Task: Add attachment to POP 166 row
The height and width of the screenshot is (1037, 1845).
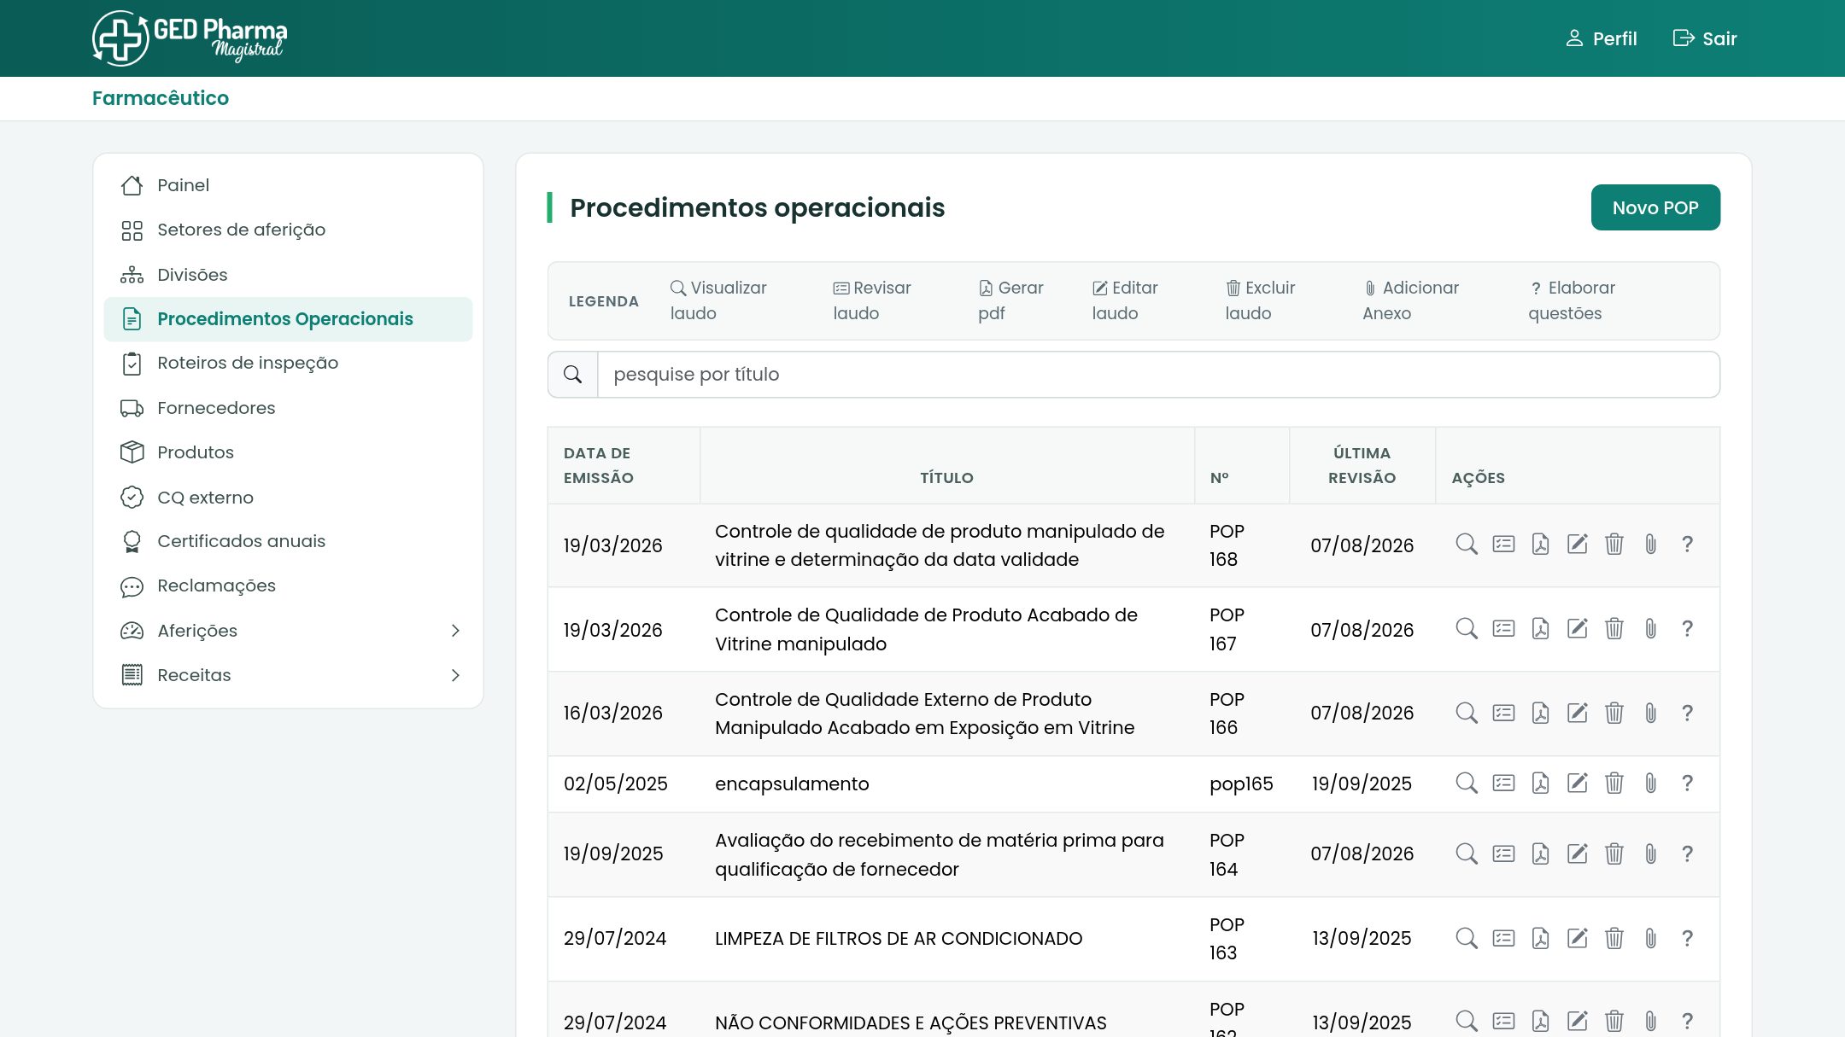Action: point(1650,714)
